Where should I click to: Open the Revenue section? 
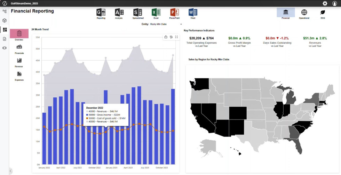19,62
